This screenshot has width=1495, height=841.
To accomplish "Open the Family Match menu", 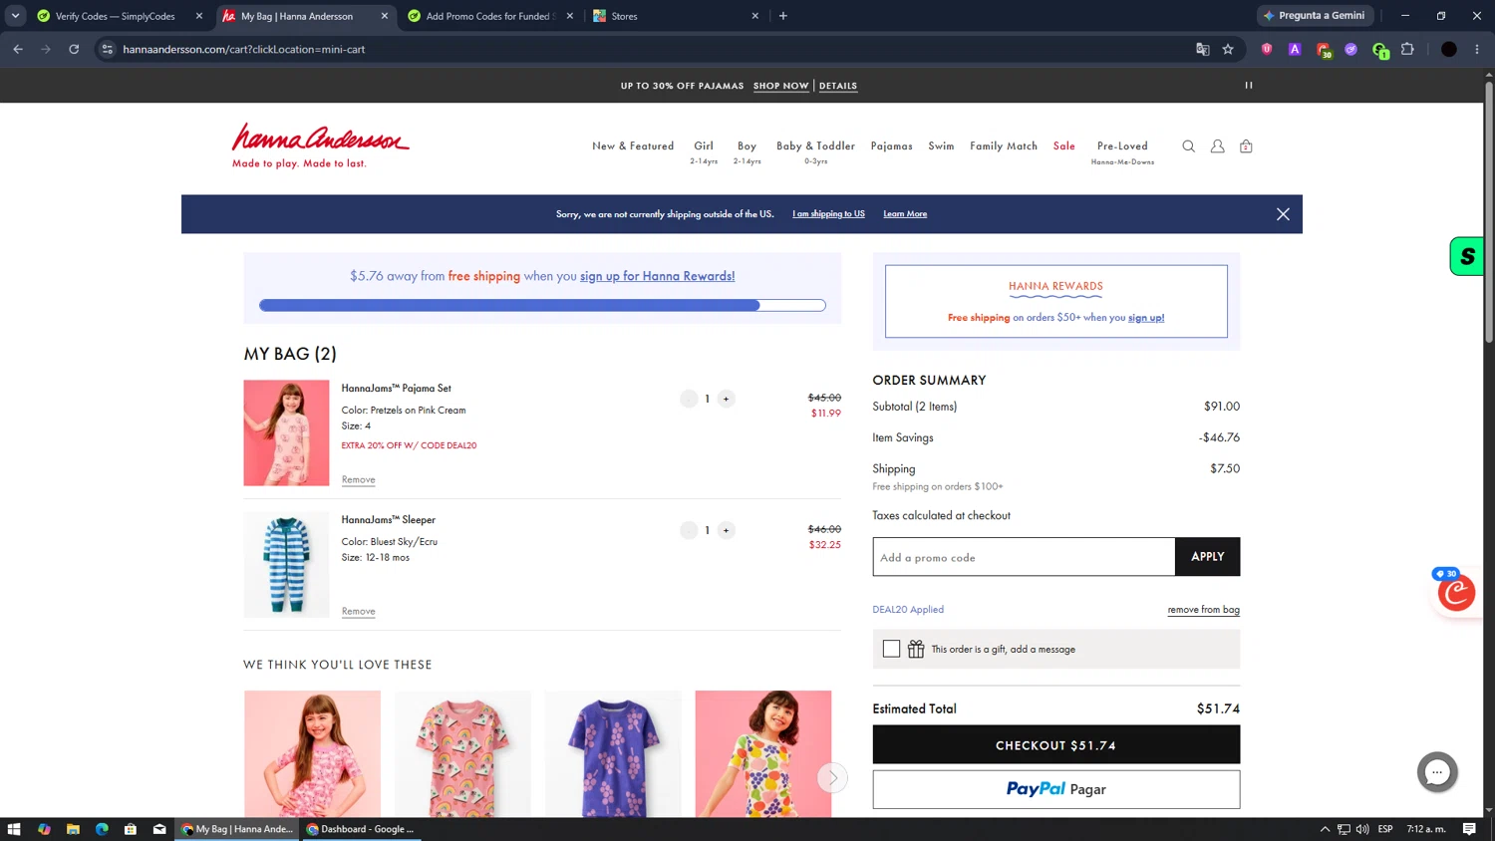I will click(x=1004, y=146).
